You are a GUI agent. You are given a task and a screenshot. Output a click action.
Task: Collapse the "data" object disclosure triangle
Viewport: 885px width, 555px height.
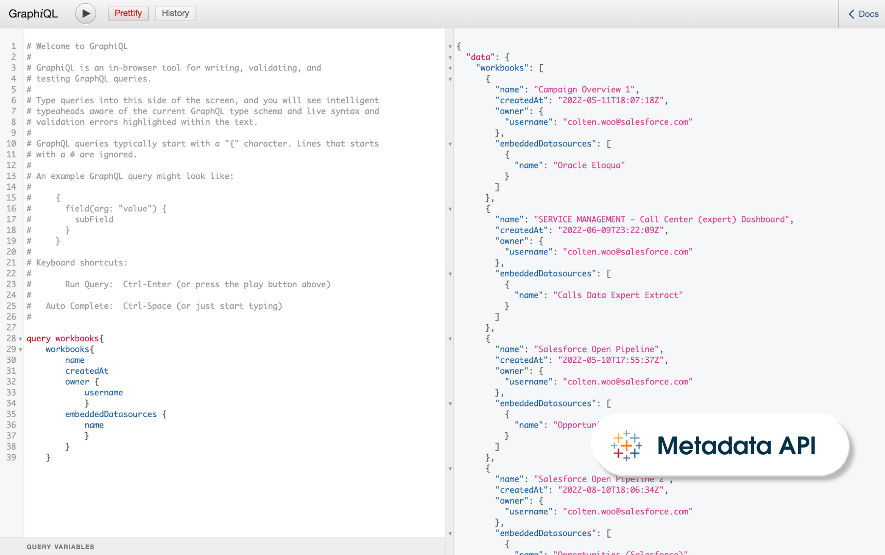[450, 57]
